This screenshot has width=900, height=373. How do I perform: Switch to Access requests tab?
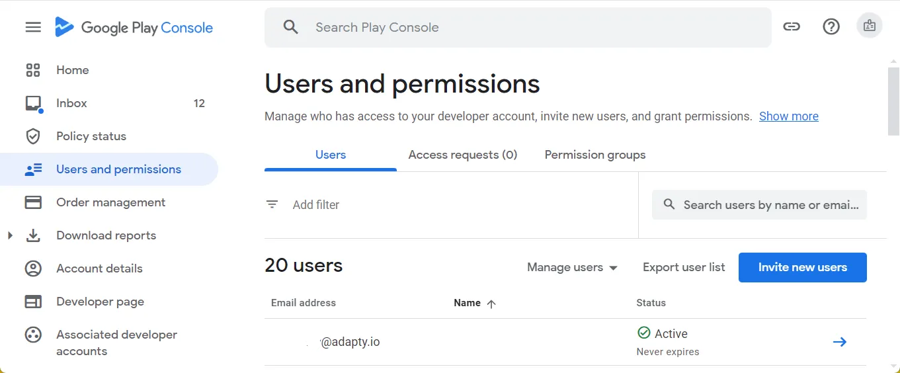pos(463,155)
